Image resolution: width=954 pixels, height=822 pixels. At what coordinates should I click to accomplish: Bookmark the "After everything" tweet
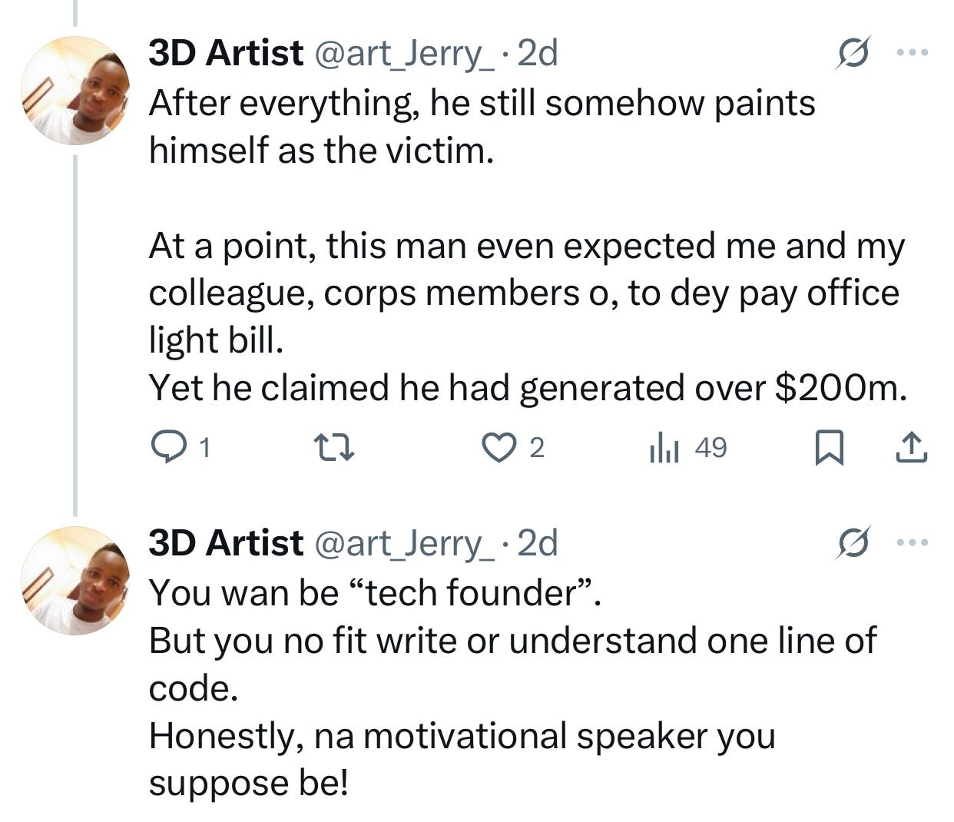[x=829, y=448]
